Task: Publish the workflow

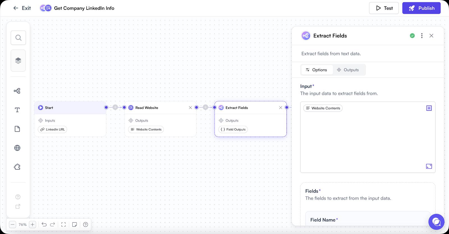Action: (421, 8)
